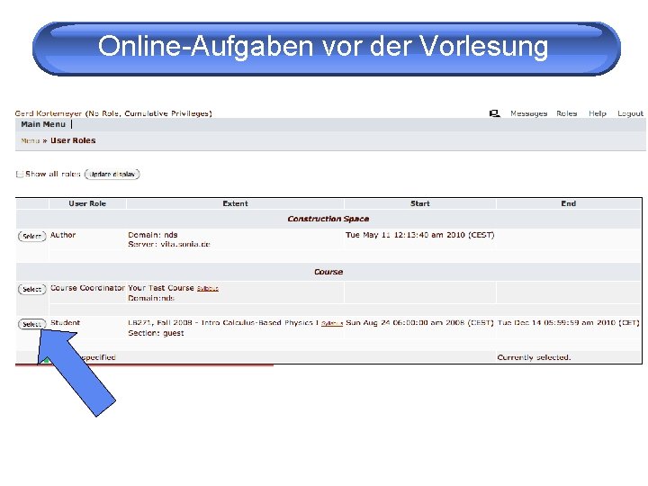The height and width of the screenshot is (486, 648).
Task: Click the Tue May 11 start date
Action: click(x=420, y=235)
